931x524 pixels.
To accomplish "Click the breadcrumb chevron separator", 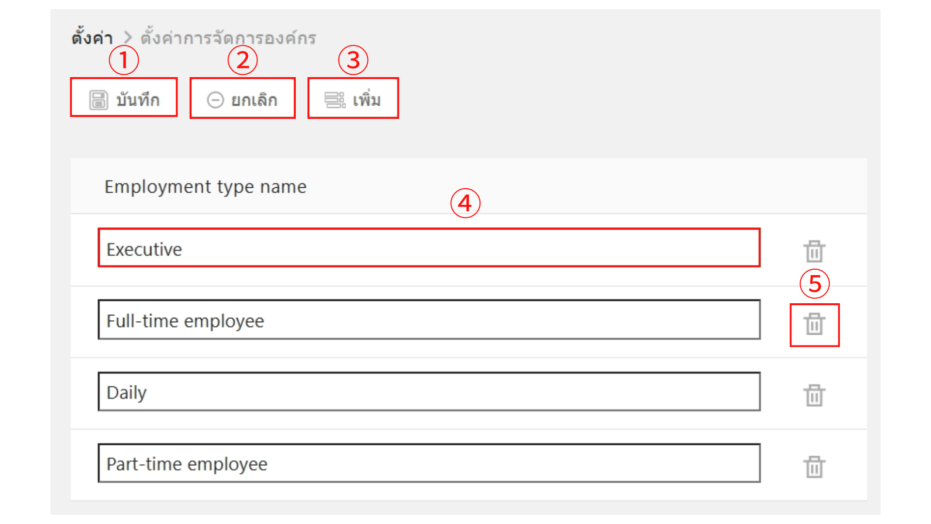I will point(128,37).
